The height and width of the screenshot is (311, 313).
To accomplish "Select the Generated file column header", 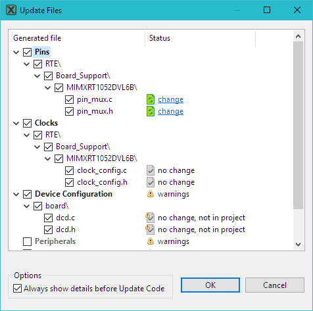I will pos(77,38).
